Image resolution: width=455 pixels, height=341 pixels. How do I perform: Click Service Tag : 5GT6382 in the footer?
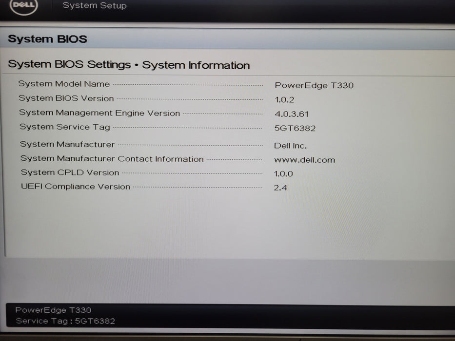coord(65,321)
